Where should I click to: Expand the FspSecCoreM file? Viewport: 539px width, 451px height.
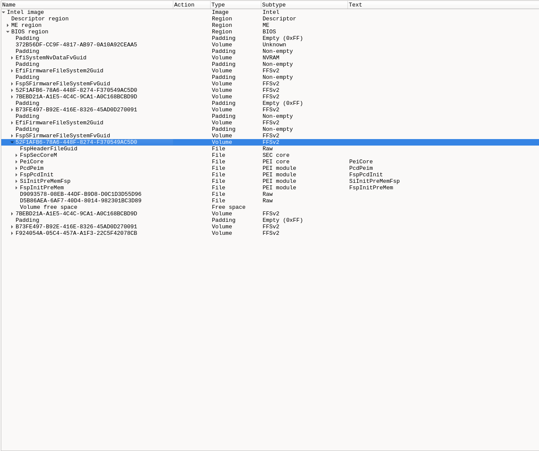point(16,155)
